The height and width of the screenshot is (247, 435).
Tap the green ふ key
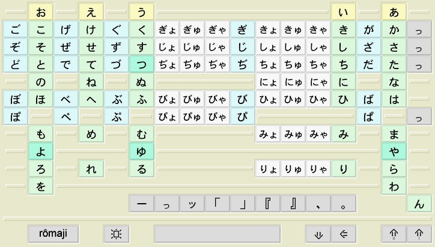[x=141, y=99]
